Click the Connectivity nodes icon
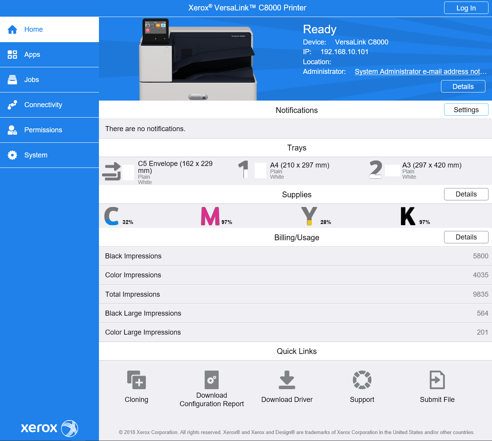This screenshot has width=492, height=441. pyautogui.click(x=12, y=105)
